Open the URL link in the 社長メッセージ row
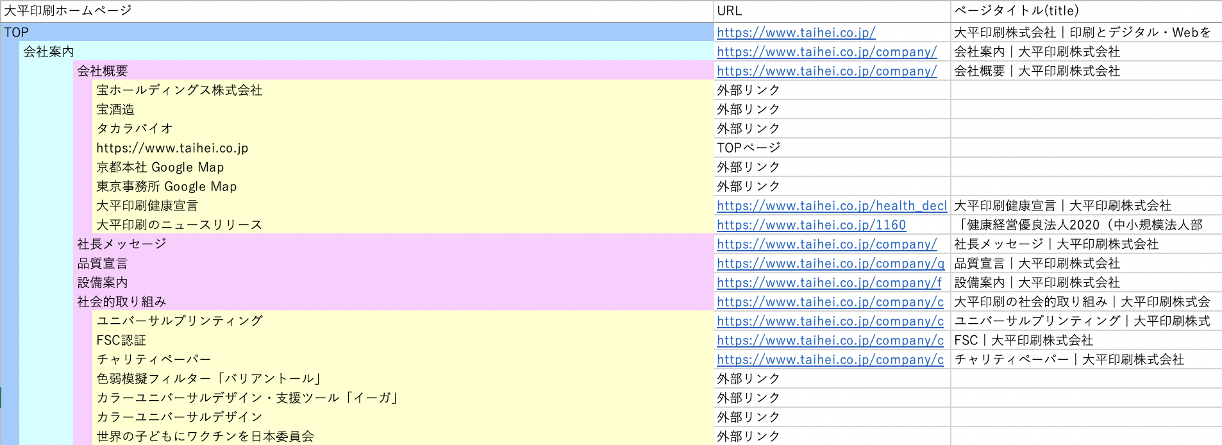Image resolution: width=1222 pixels, height=445 pixels. [x=826, y=244]
